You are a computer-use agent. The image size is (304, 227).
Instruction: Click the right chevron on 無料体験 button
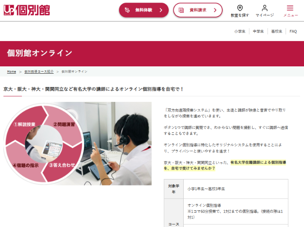pos(161,10)
